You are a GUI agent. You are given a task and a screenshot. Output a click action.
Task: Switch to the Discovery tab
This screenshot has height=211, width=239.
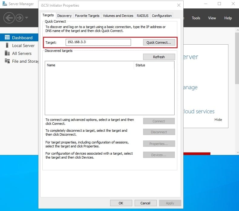click(x=64, y=16)
